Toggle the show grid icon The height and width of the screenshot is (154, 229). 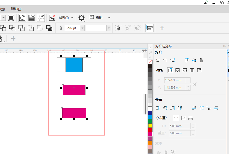pos(31,18)
